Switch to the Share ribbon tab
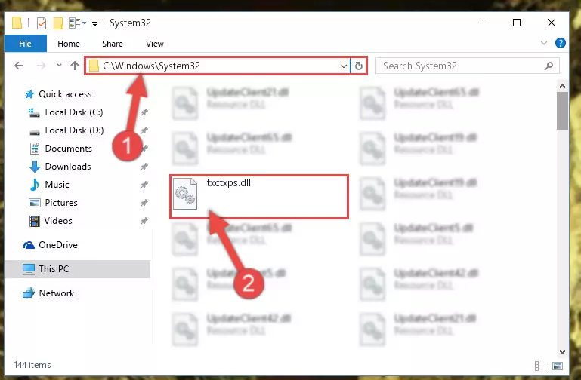The width and height of the screenshot is (581, 380). [113, 44]
